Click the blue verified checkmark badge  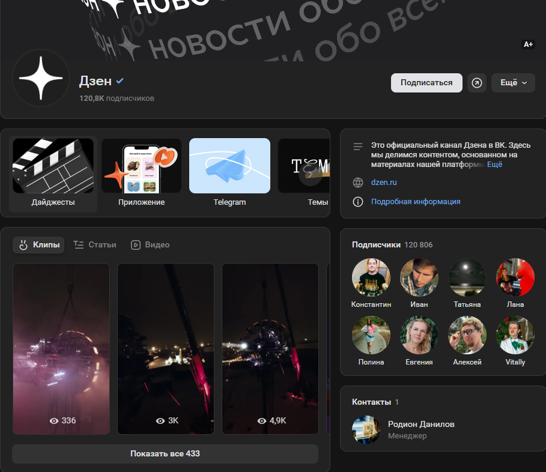point(120,81)
